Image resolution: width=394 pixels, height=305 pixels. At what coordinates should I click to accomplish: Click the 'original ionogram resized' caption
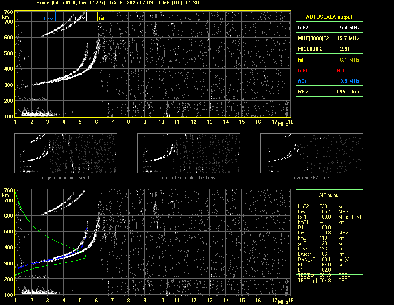tap(66, 178)
